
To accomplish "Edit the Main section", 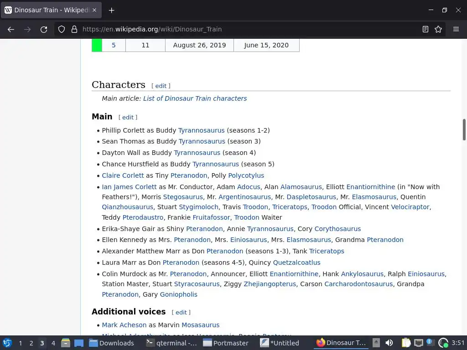I will [128, 117].
